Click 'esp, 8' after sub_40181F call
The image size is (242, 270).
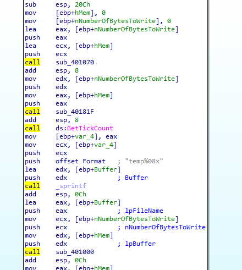tap(67, 120)
